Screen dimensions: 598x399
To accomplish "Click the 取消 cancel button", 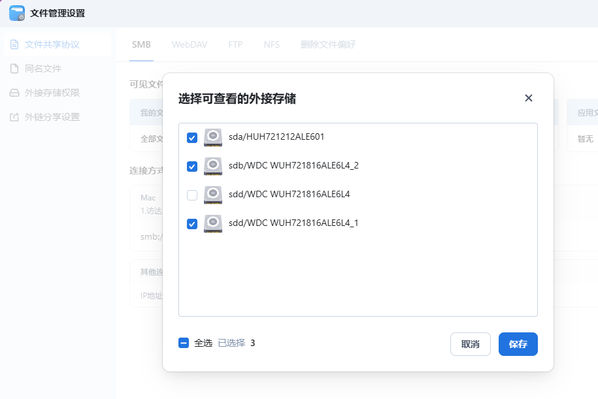I will point(471,344).
